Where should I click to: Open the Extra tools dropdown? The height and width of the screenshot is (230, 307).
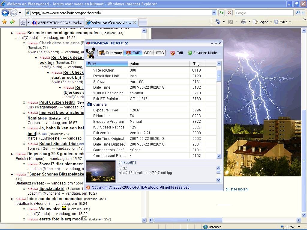coord(282,22)
